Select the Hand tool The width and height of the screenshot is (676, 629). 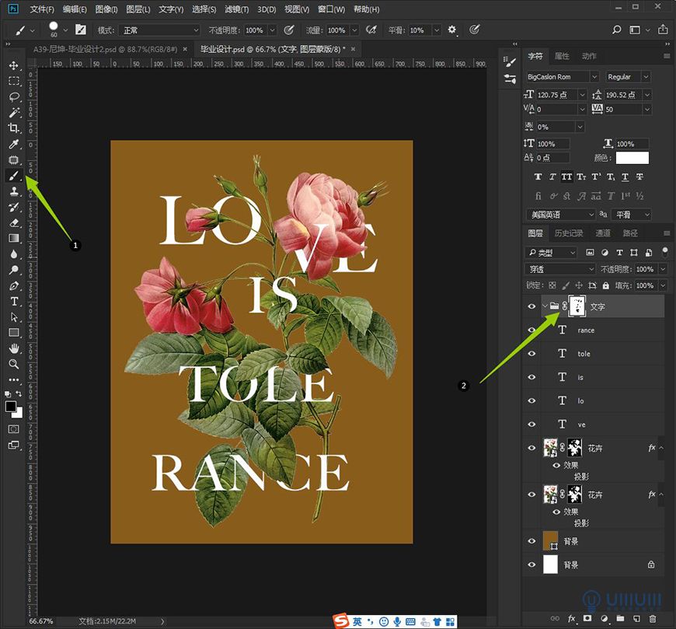pyautogui.click(x=14, y=348)
